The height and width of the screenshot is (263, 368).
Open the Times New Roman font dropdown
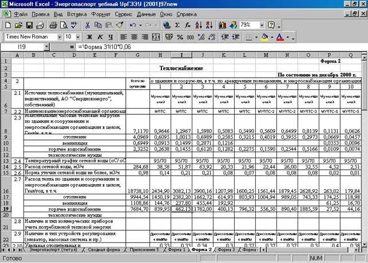click(60, 37)
